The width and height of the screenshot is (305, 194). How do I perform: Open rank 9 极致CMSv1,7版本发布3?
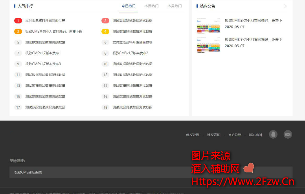coord(43,64)
